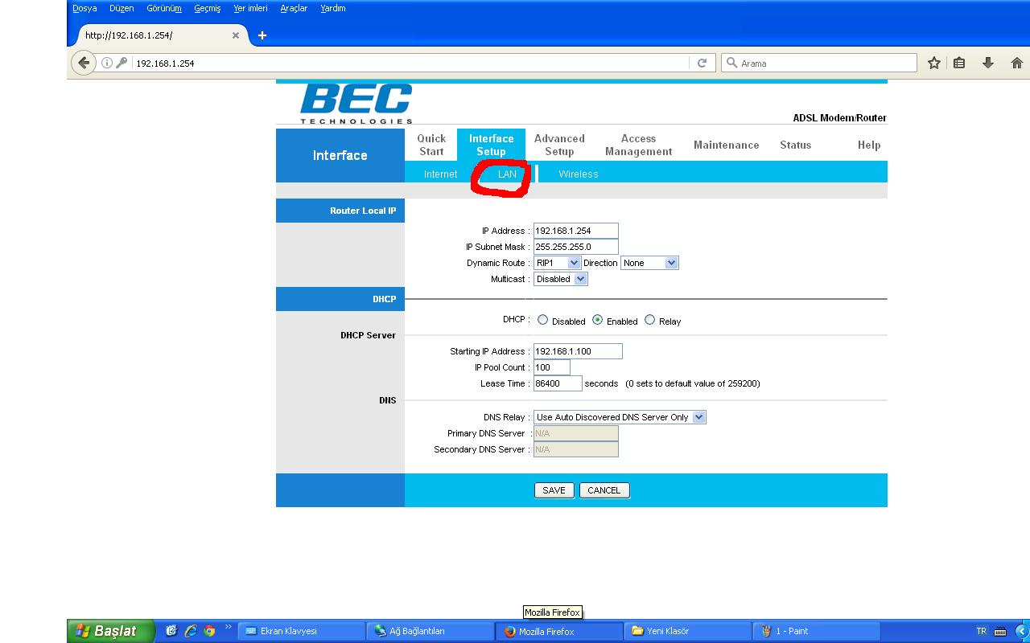Click the browser back arrow button
The height and width of the screenshot is (643, 1030).
84,63
